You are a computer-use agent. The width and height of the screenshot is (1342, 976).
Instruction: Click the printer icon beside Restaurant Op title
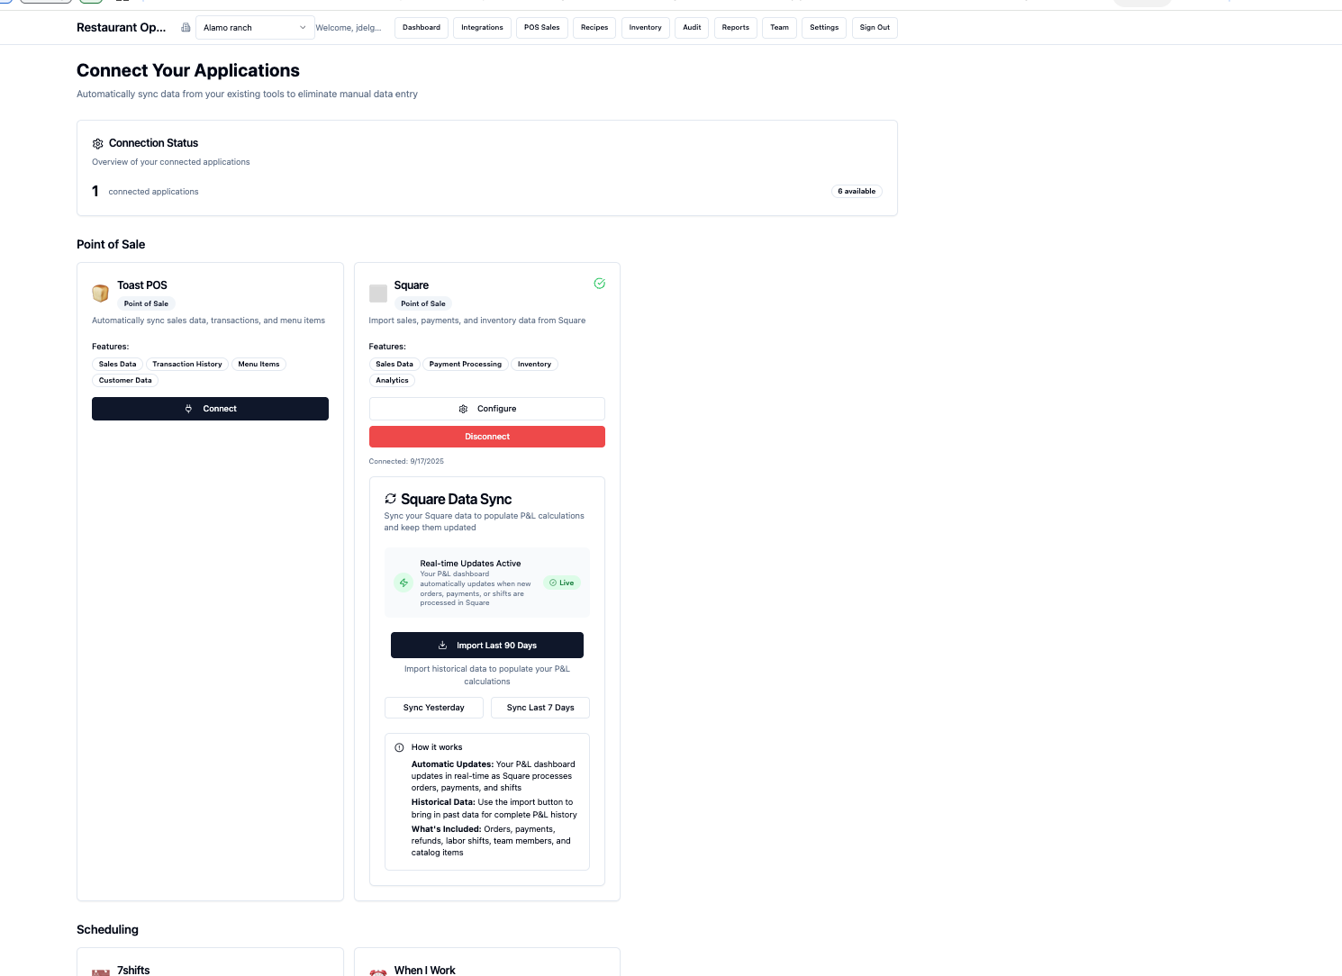tap(185, 27)
